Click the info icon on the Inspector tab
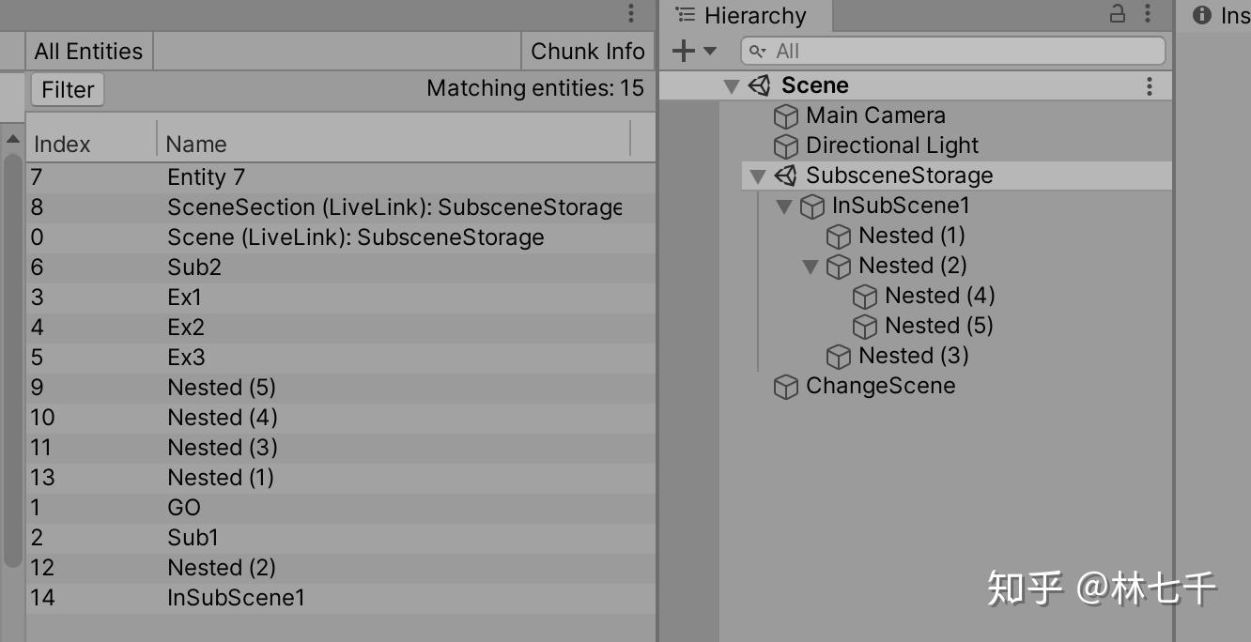 tap(1200, 15)
